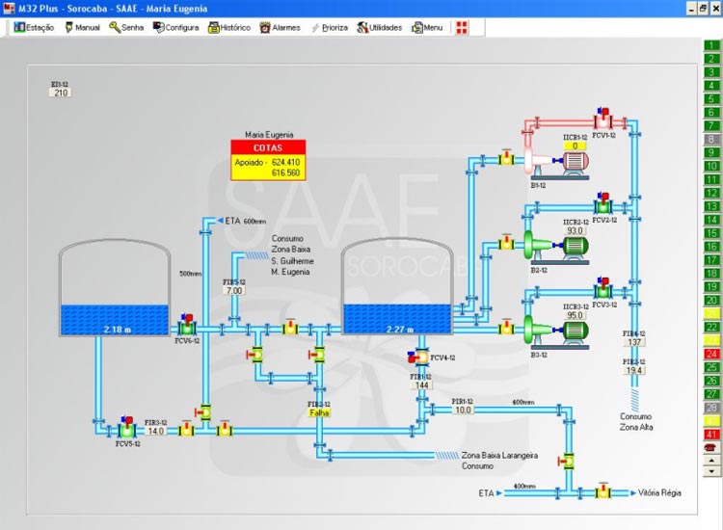Select station 41 red button

[711, 435]
